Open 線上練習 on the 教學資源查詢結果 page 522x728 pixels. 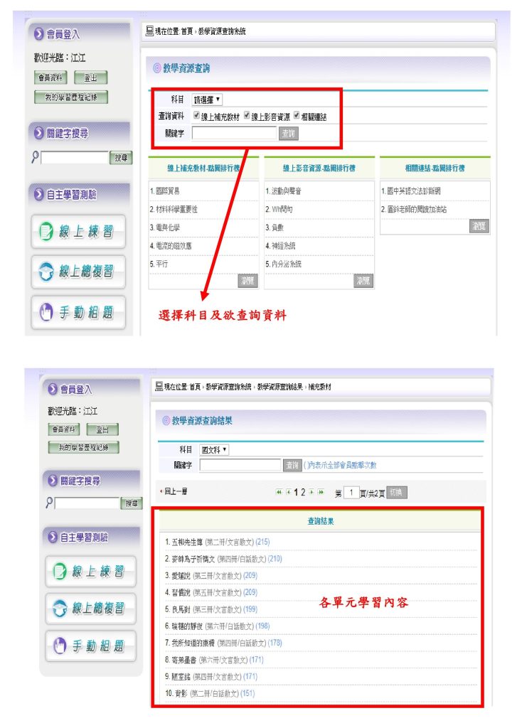(x=90, y=571)
